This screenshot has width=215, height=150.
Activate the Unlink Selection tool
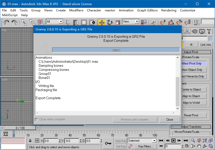point(32,22)
